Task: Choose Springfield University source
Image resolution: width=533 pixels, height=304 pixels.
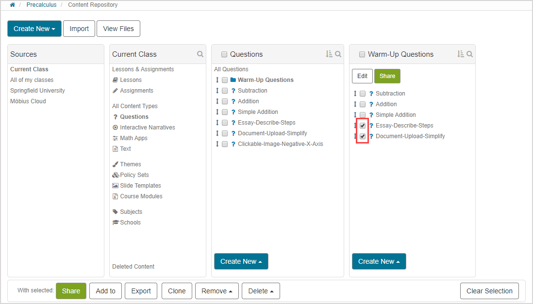Action: click(37, 91)
